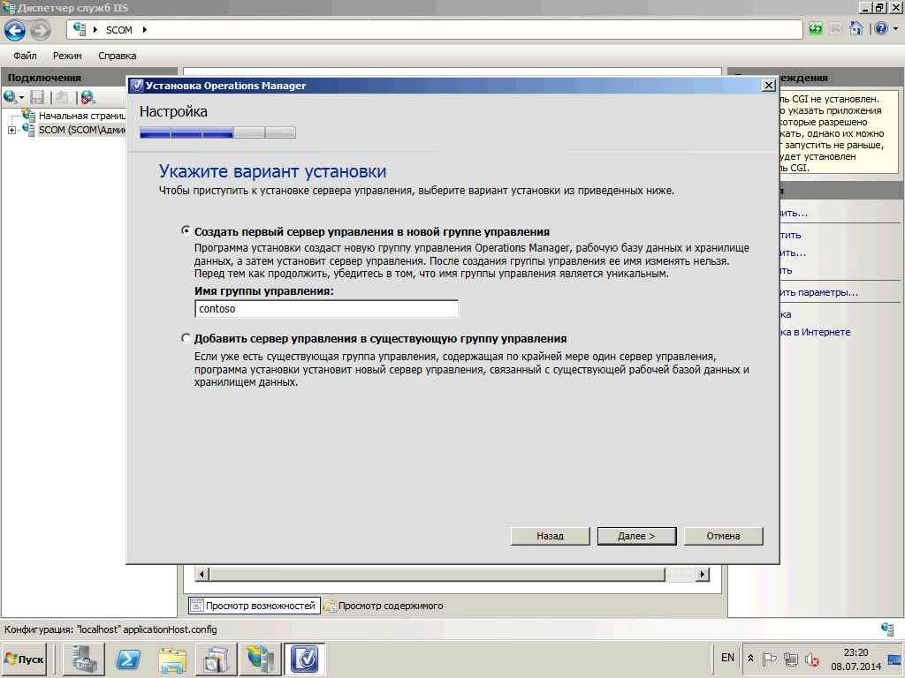Click the horizontal scrollbar left arrow

(x=202, y=574)
